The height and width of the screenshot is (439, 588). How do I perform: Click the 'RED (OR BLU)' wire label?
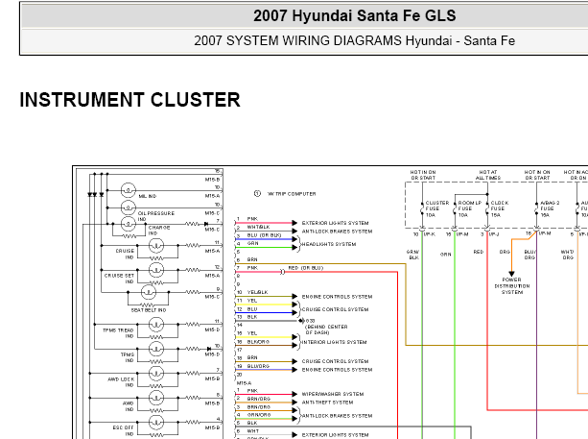click(306, 268)
